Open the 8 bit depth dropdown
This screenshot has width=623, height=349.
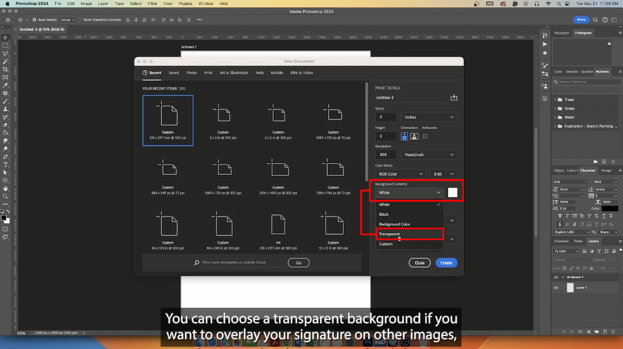point(443,174)
